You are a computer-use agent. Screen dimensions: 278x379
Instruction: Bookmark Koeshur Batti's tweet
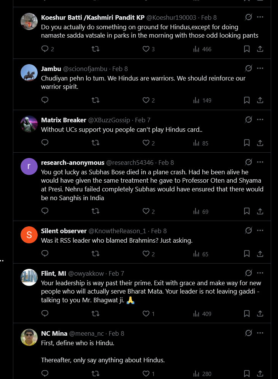[x=246, y=49]
